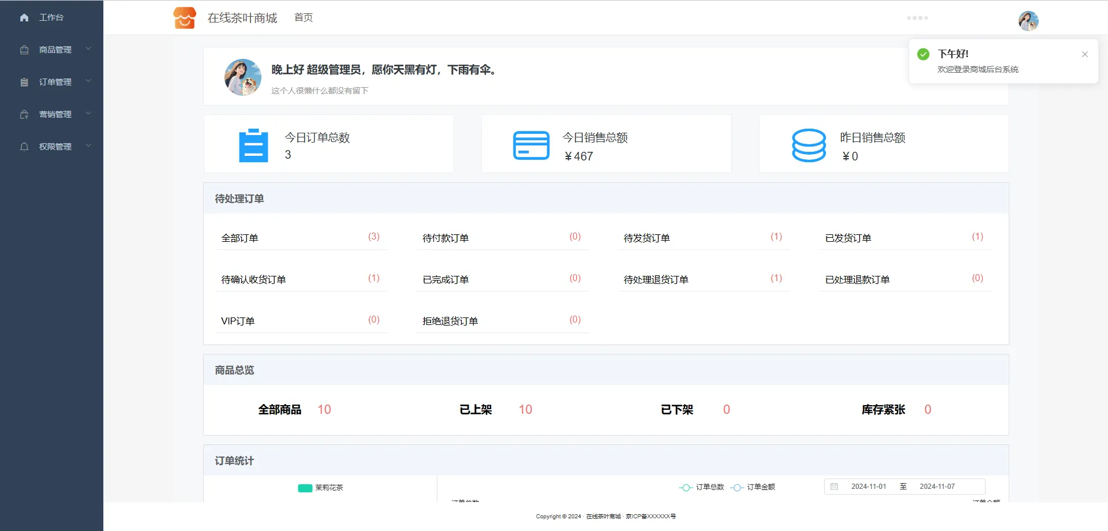Click the database coins icon for yesterday's sales
This screenshot has width=1108, height=531.
click(x=808, y=145)
